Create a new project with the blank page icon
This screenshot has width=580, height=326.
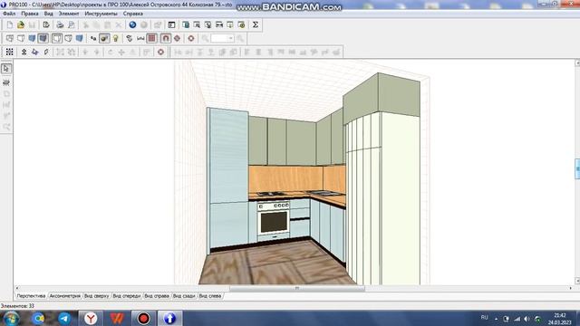point(10,24)
